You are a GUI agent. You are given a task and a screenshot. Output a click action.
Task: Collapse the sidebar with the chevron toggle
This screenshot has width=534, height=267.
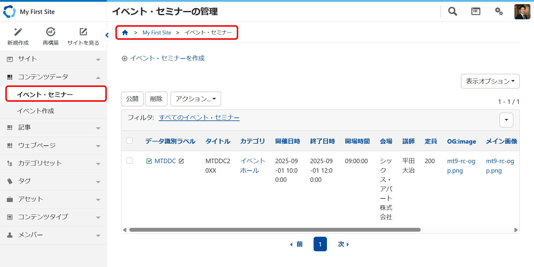107,35
